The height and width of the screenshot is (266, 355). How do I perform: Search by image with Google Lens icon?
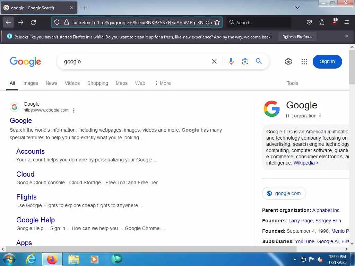pos(245,61)
